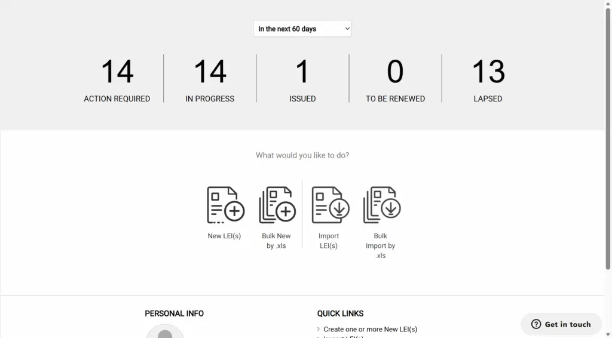Click the 'Bulk New by .xls' label

276,241
